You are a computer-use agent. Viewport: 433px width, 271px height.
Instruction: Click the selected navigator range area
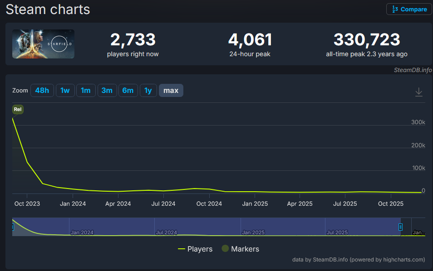[206, 227]
